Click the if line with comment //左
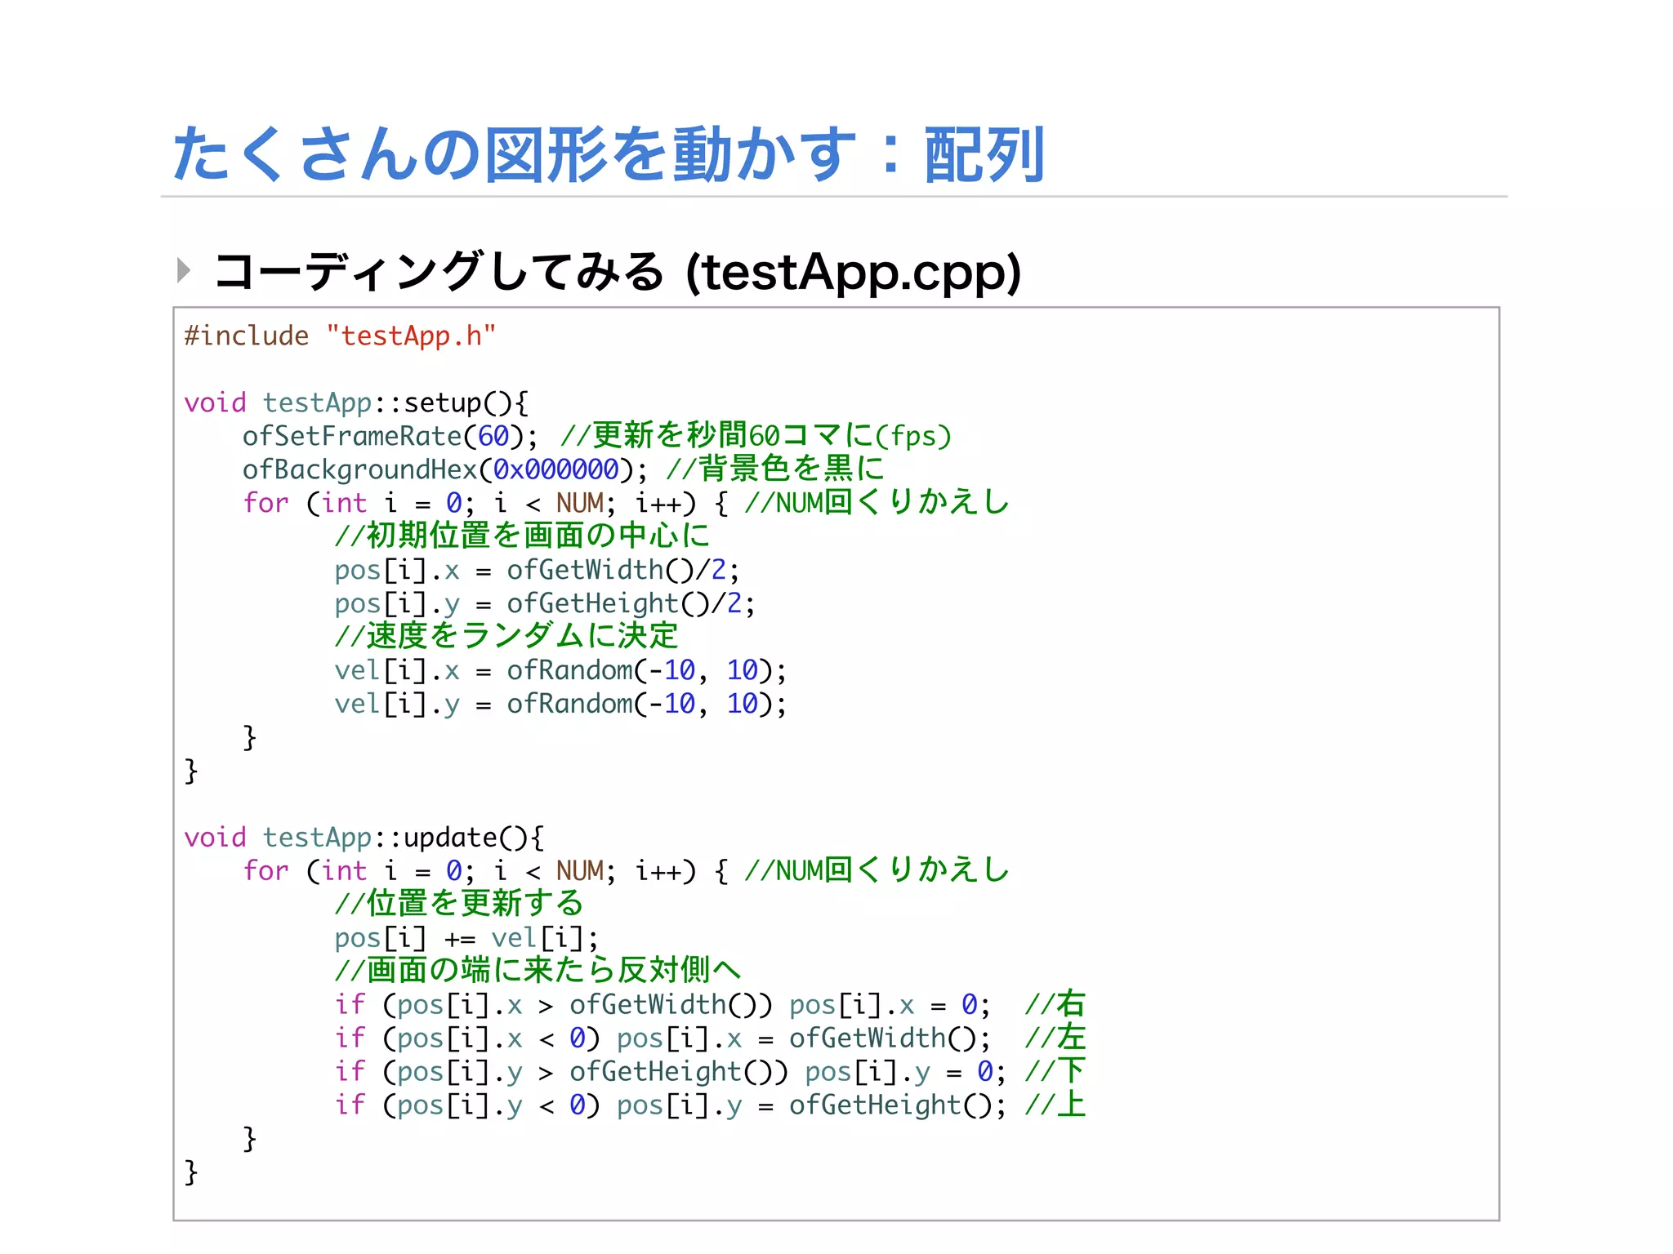The image size is (1673, 1254). pyautogui.click(x=711, y=1038)
